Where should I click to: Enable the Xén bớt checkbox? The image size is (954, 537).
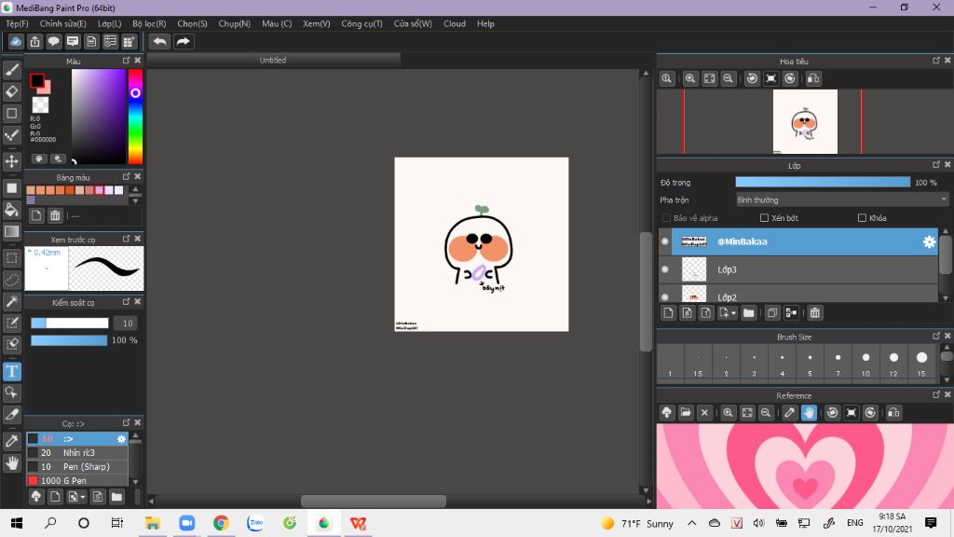[x=764, y=218]
